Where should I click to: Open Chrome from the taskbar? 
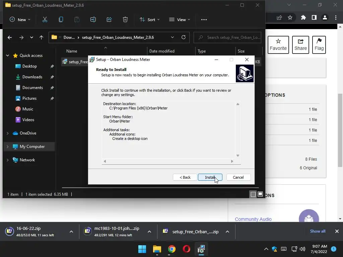point(172,249)
